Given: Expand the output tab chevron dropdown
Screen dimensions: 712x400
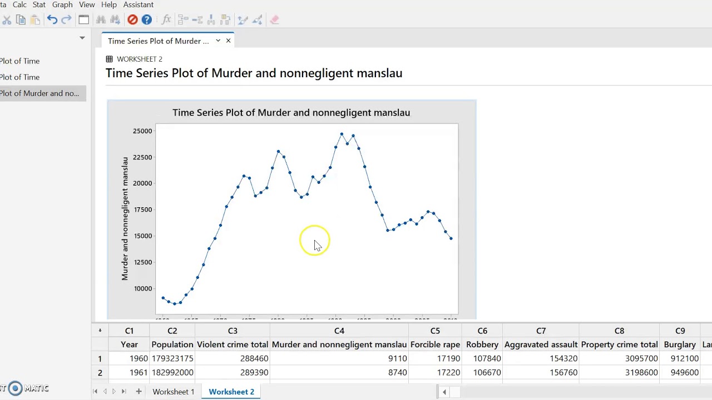Looking at the screenshot, I should tap(218, 41).
